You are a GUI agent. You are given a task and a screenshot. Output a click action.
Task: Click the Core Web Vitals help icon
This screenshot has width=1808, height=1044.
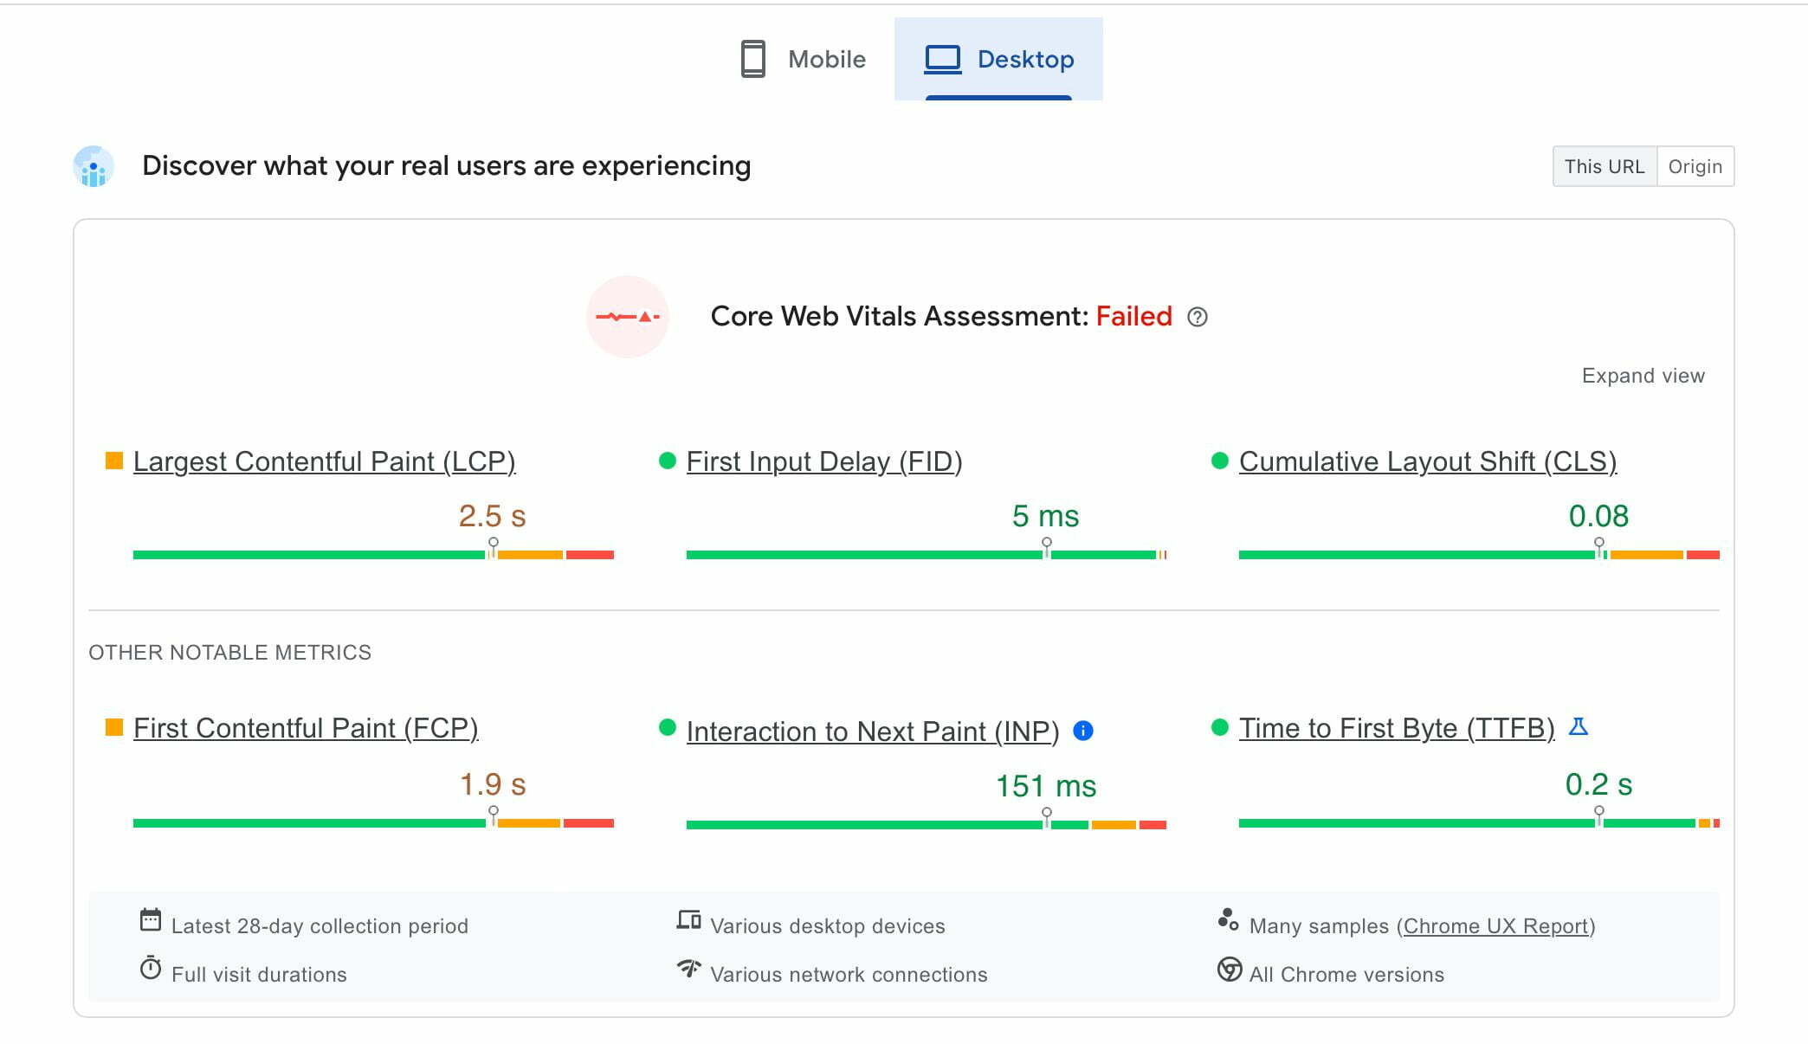click(x=1196, y=317)
